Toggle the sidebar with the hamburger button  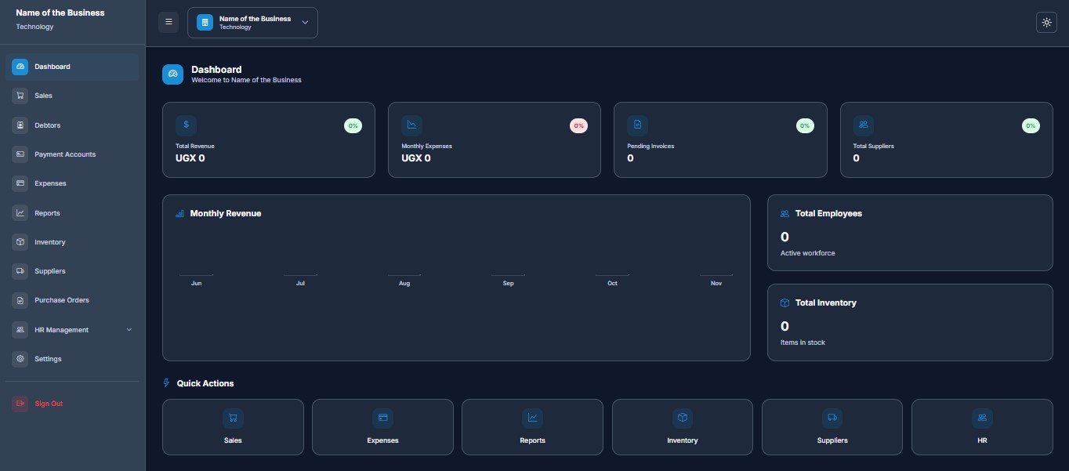coord(169,23)
